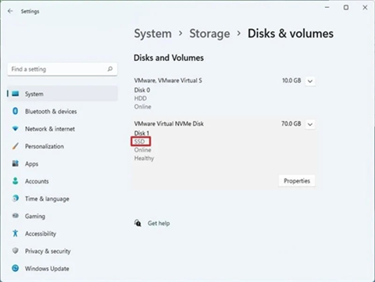Click the SSD type label
The height and width of the screenshot is (282, 375).
click(139, 141)
